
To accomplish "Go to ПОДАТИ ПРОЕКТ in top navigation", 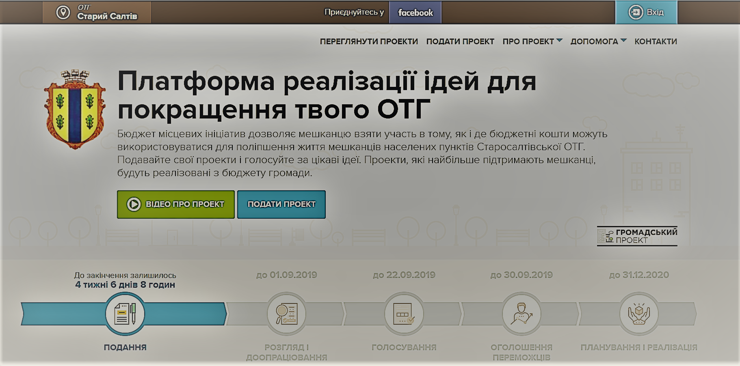I will [x=460, y=41].
